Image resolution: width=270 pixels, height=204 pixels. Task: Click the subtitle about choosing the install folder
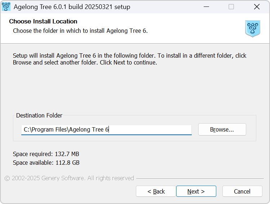coord(80,31)
